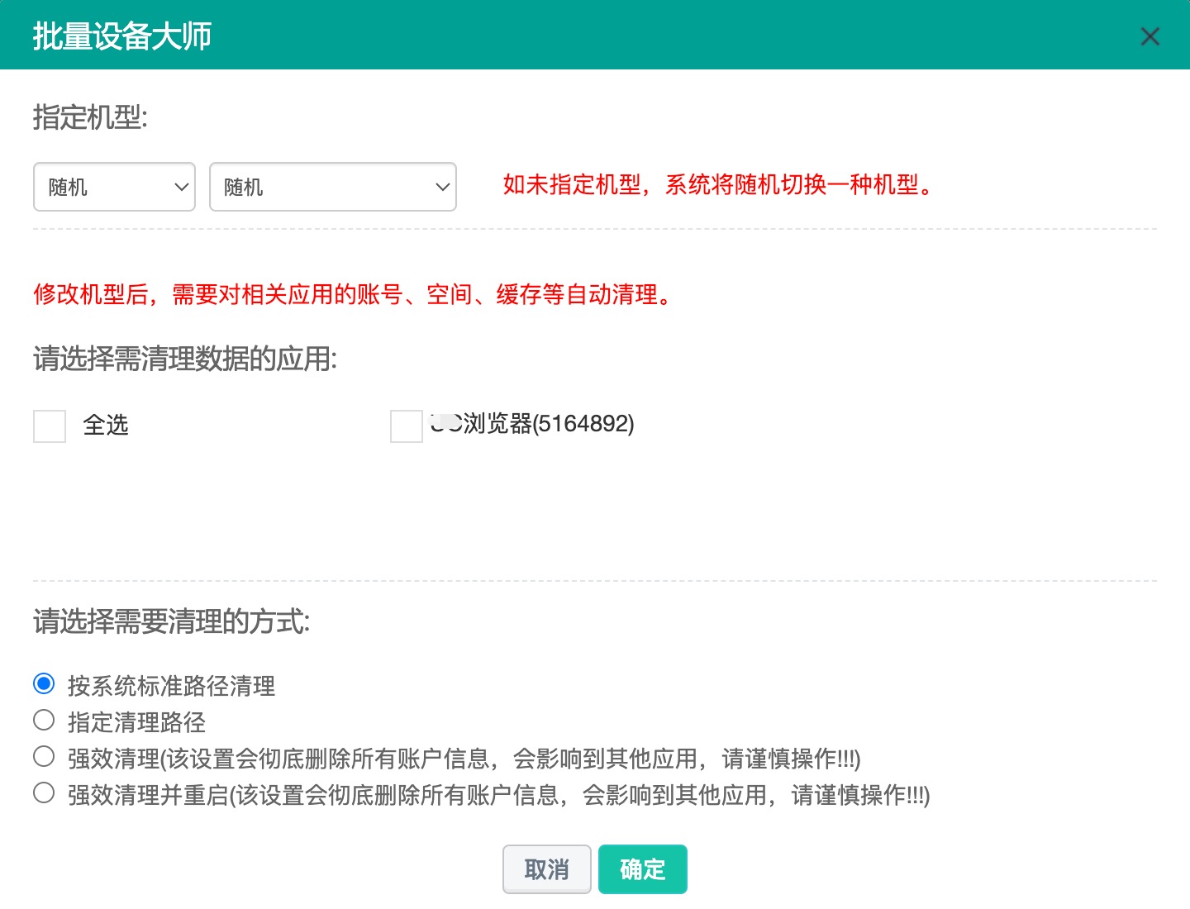Check the box for 浏览器(5164892)
The width and height of the screenshot is (1190, 909).
406,426
